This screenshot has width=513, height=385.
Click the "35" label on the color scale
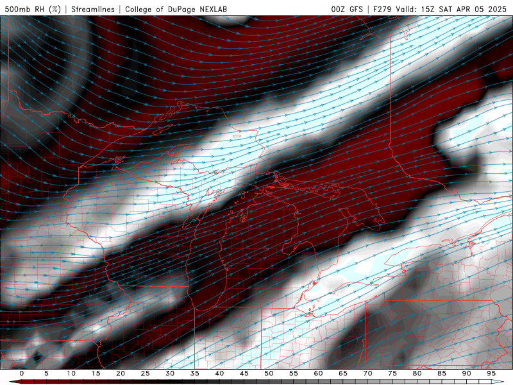point(195,373)
